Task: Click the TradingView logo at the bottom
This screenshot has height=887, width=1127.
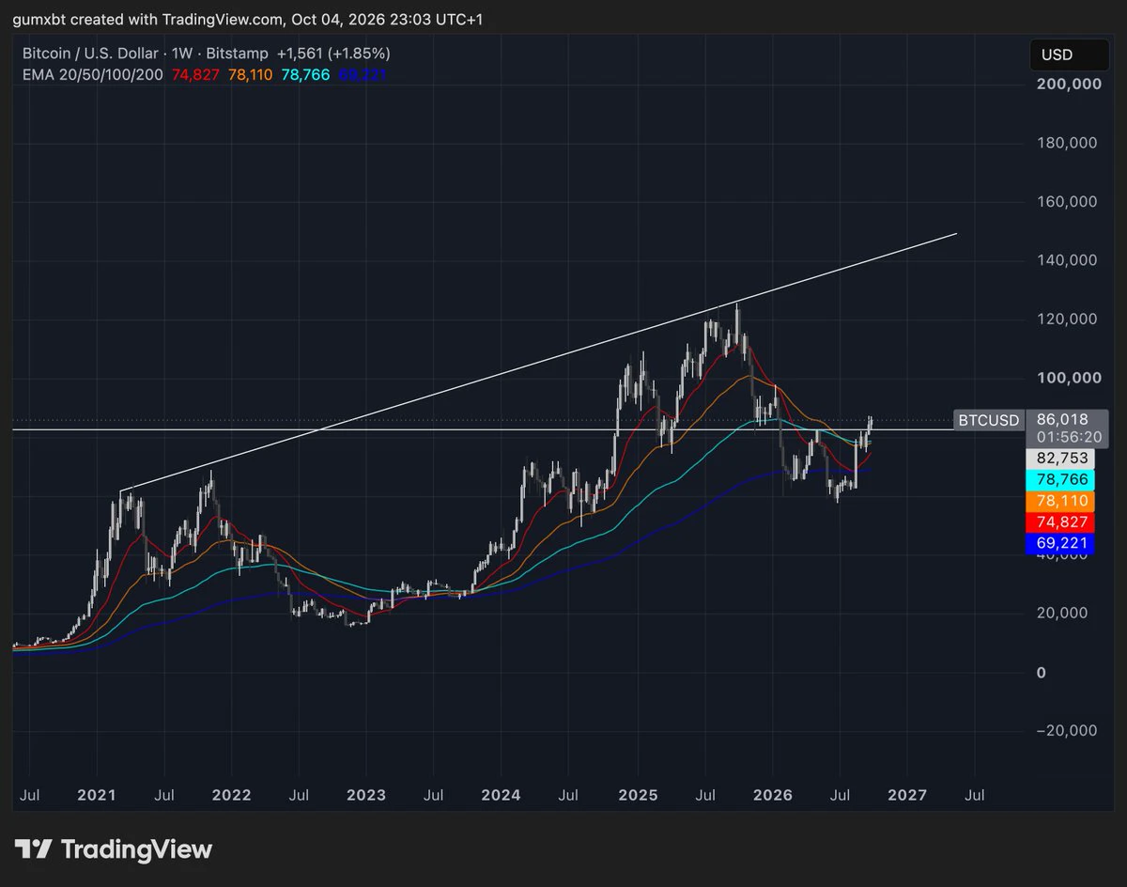Action: [x=114, y=849]
